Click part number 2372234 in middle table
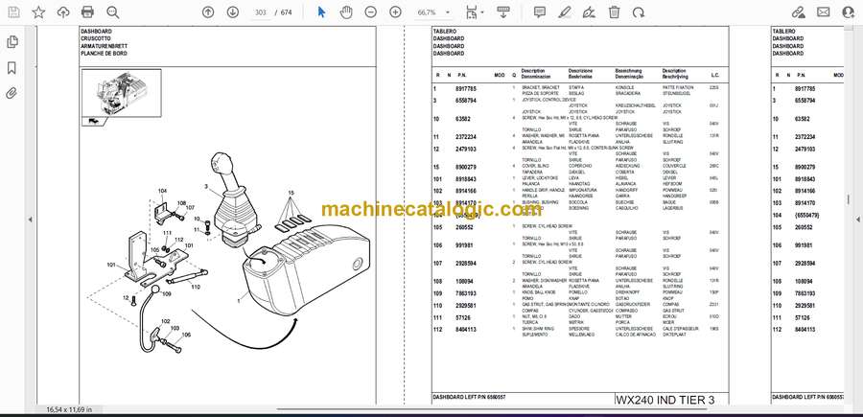 point(466,137)
